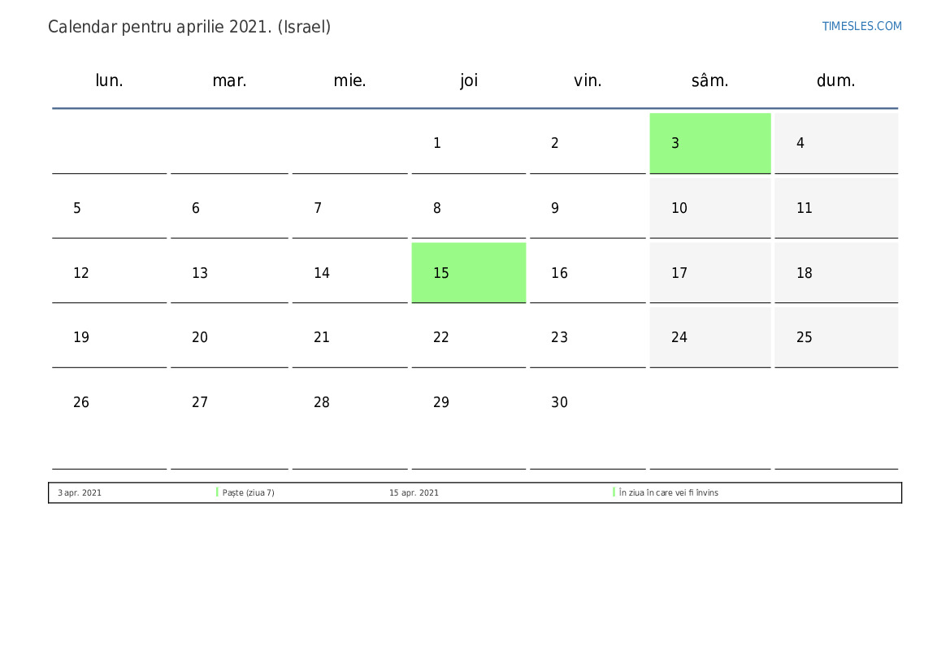The height and width of the screenshot is (672, 950).
Task: Select Monday April 19 cell
Action: click(x=109, y=337)
